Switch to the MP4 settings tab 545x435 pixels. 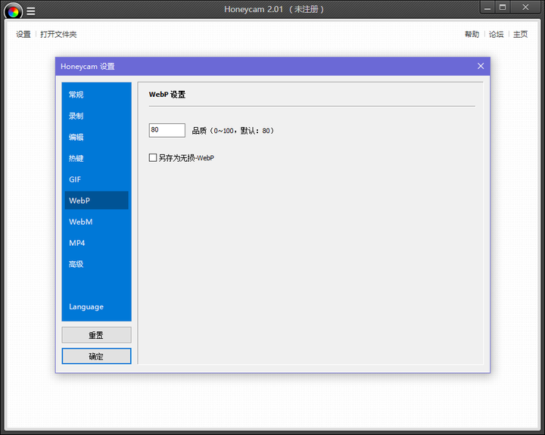(x=97, y=243)
